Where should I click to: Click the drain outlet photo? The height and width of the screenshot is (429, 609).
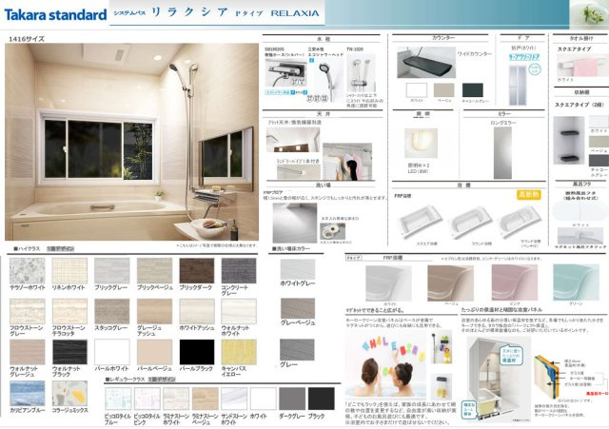coord(332,231)
